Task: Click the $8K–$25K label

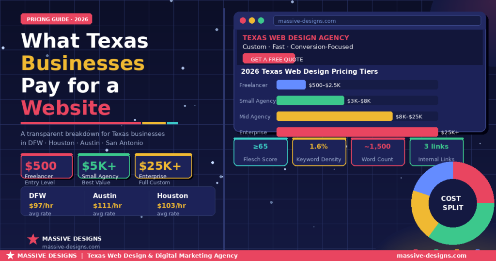Action: click(x=409, y=116)
